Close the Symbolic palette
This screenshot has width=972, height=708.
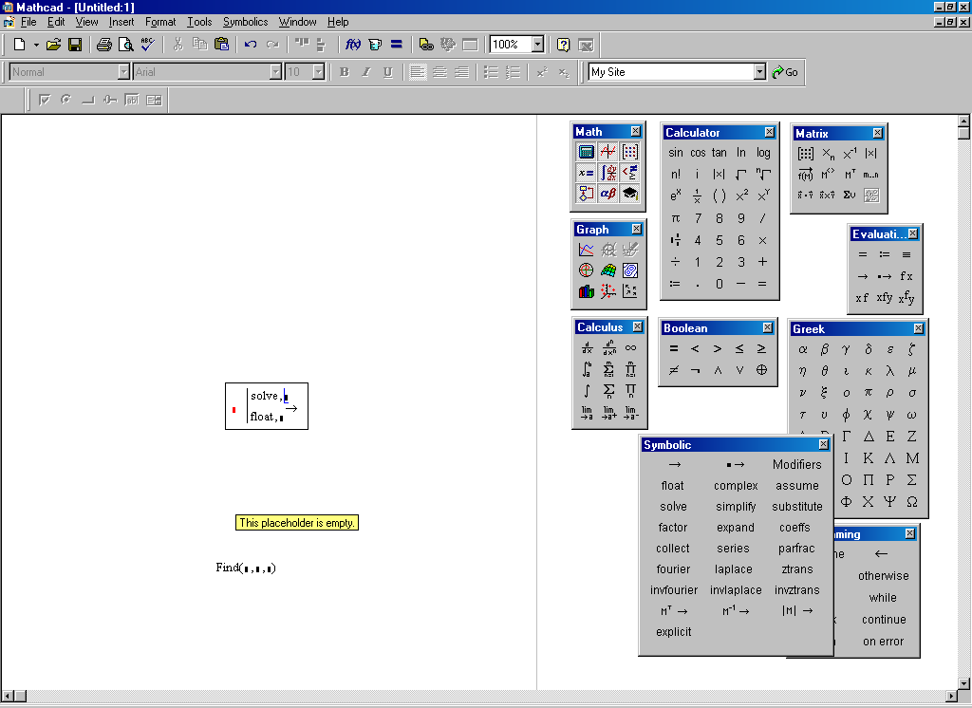coord(823,444)
